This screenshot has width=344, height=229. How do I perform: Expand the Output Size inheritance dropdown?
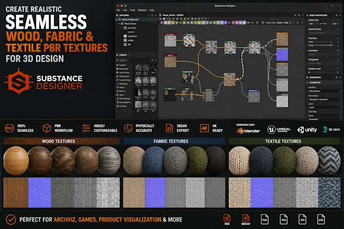tap(338, 20)
